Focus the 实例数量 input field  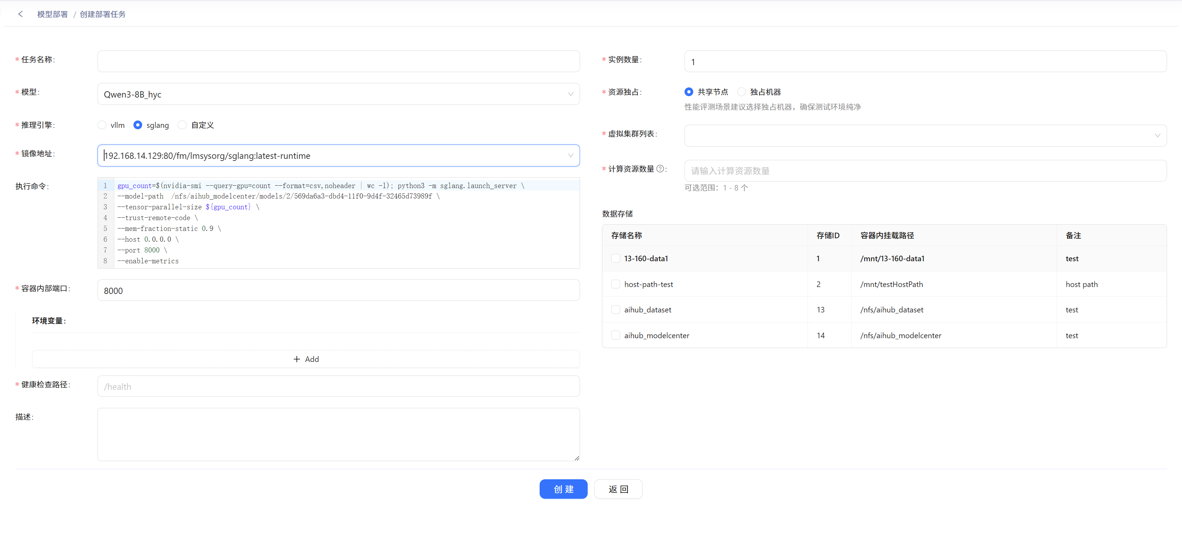926,62
